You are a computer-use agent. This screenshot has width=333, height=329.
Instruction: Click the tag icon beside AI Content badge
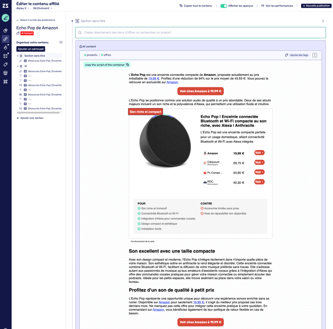point(18,34)
